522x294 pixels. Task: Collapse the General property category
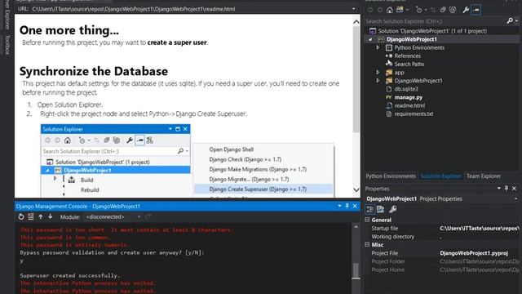point(368,220)
